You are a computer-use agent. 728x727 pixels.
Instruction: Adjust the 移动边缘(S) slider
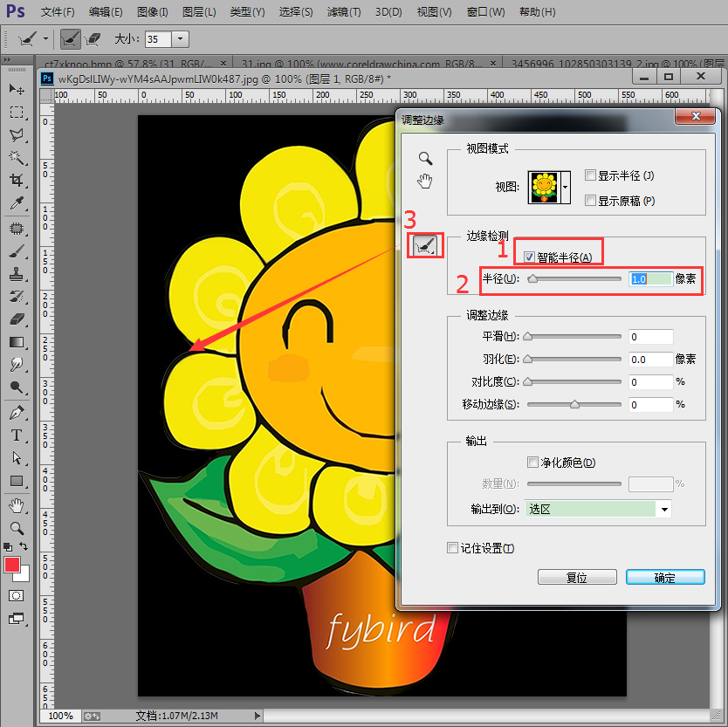(x=574, y=404)
